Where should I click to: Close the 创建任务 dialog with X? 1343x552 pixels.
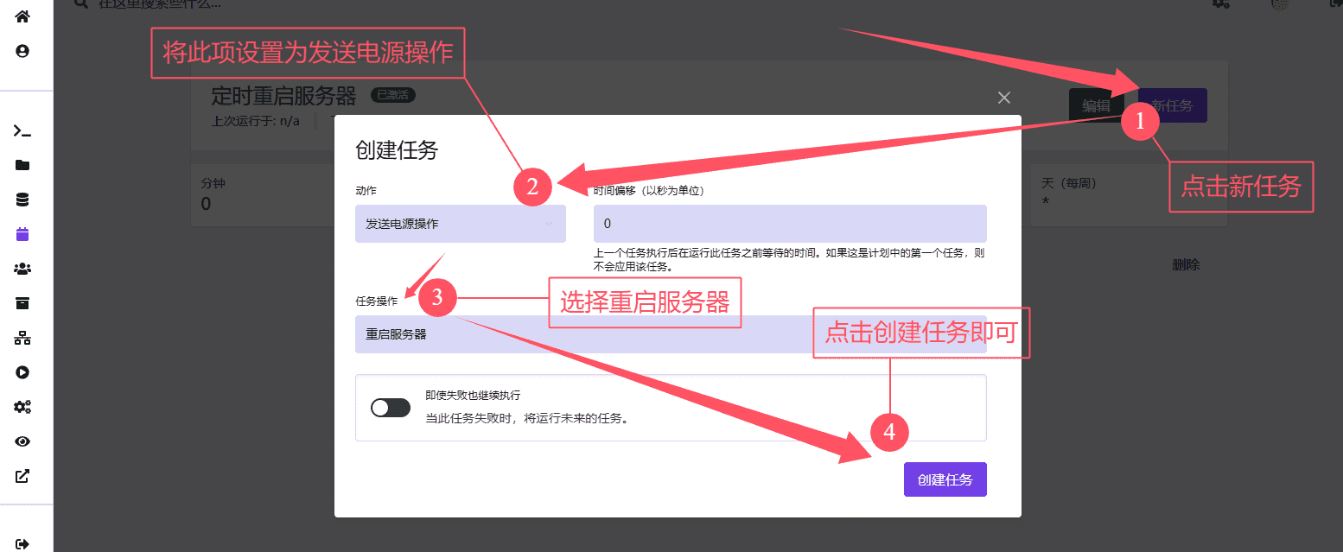pyautogui.click(x=1004, y=98)
